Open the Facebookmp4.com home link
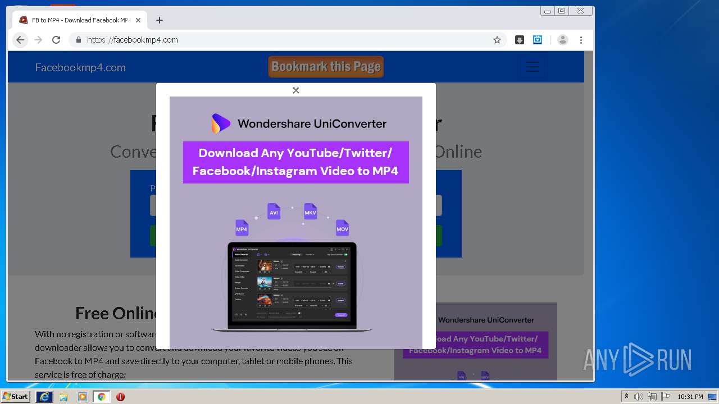 (80, 67)
